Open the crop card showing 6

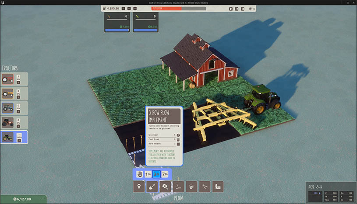(x=117, y=22)
